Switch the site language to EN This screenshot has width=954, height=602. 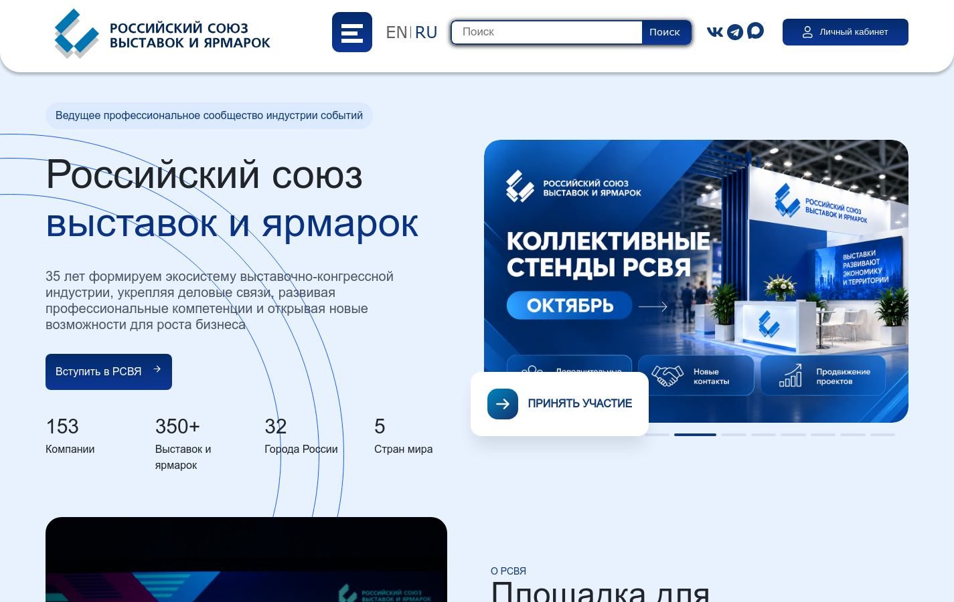pos(396,32)
